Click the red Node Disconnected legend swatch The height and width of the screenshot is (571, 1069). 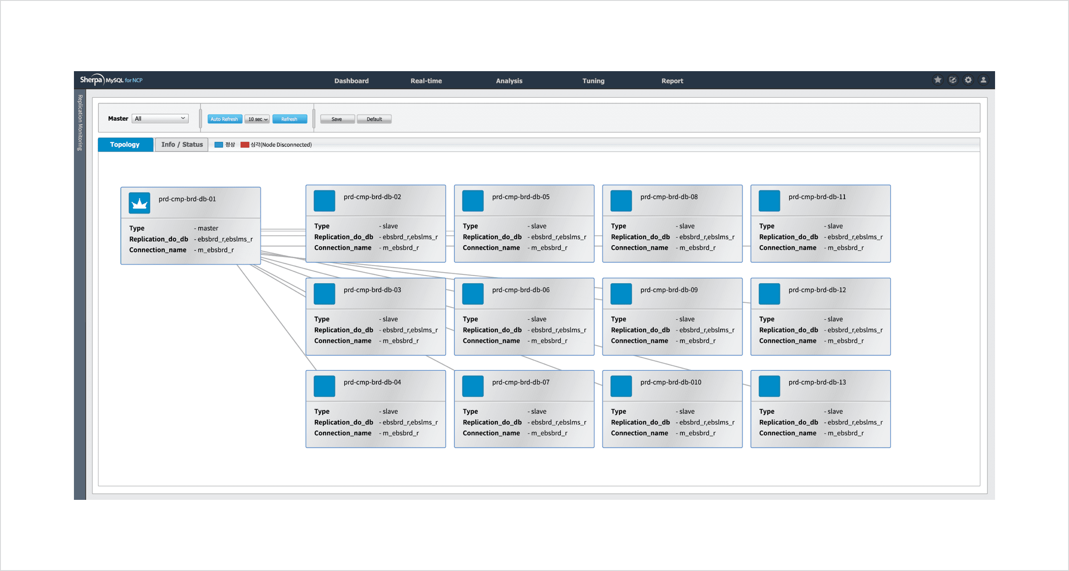pos(245,145)
